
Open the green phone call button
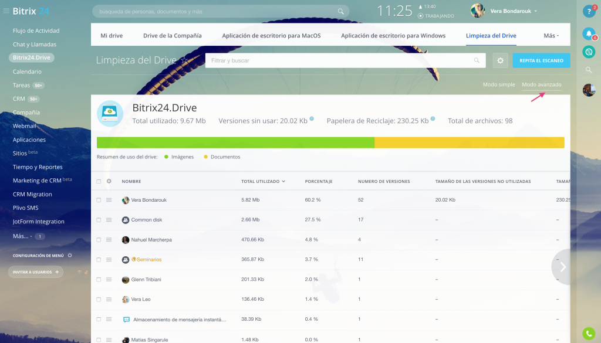click(x=589, y=334)
